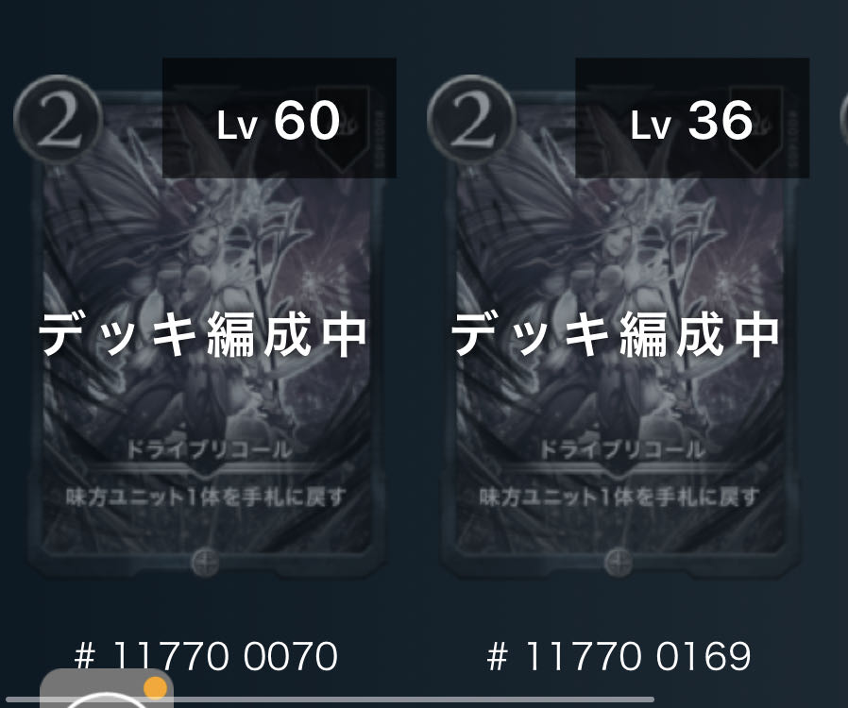848x708 pixels.
Task: Select the Lv 60 level label
Action: (280, 121)
